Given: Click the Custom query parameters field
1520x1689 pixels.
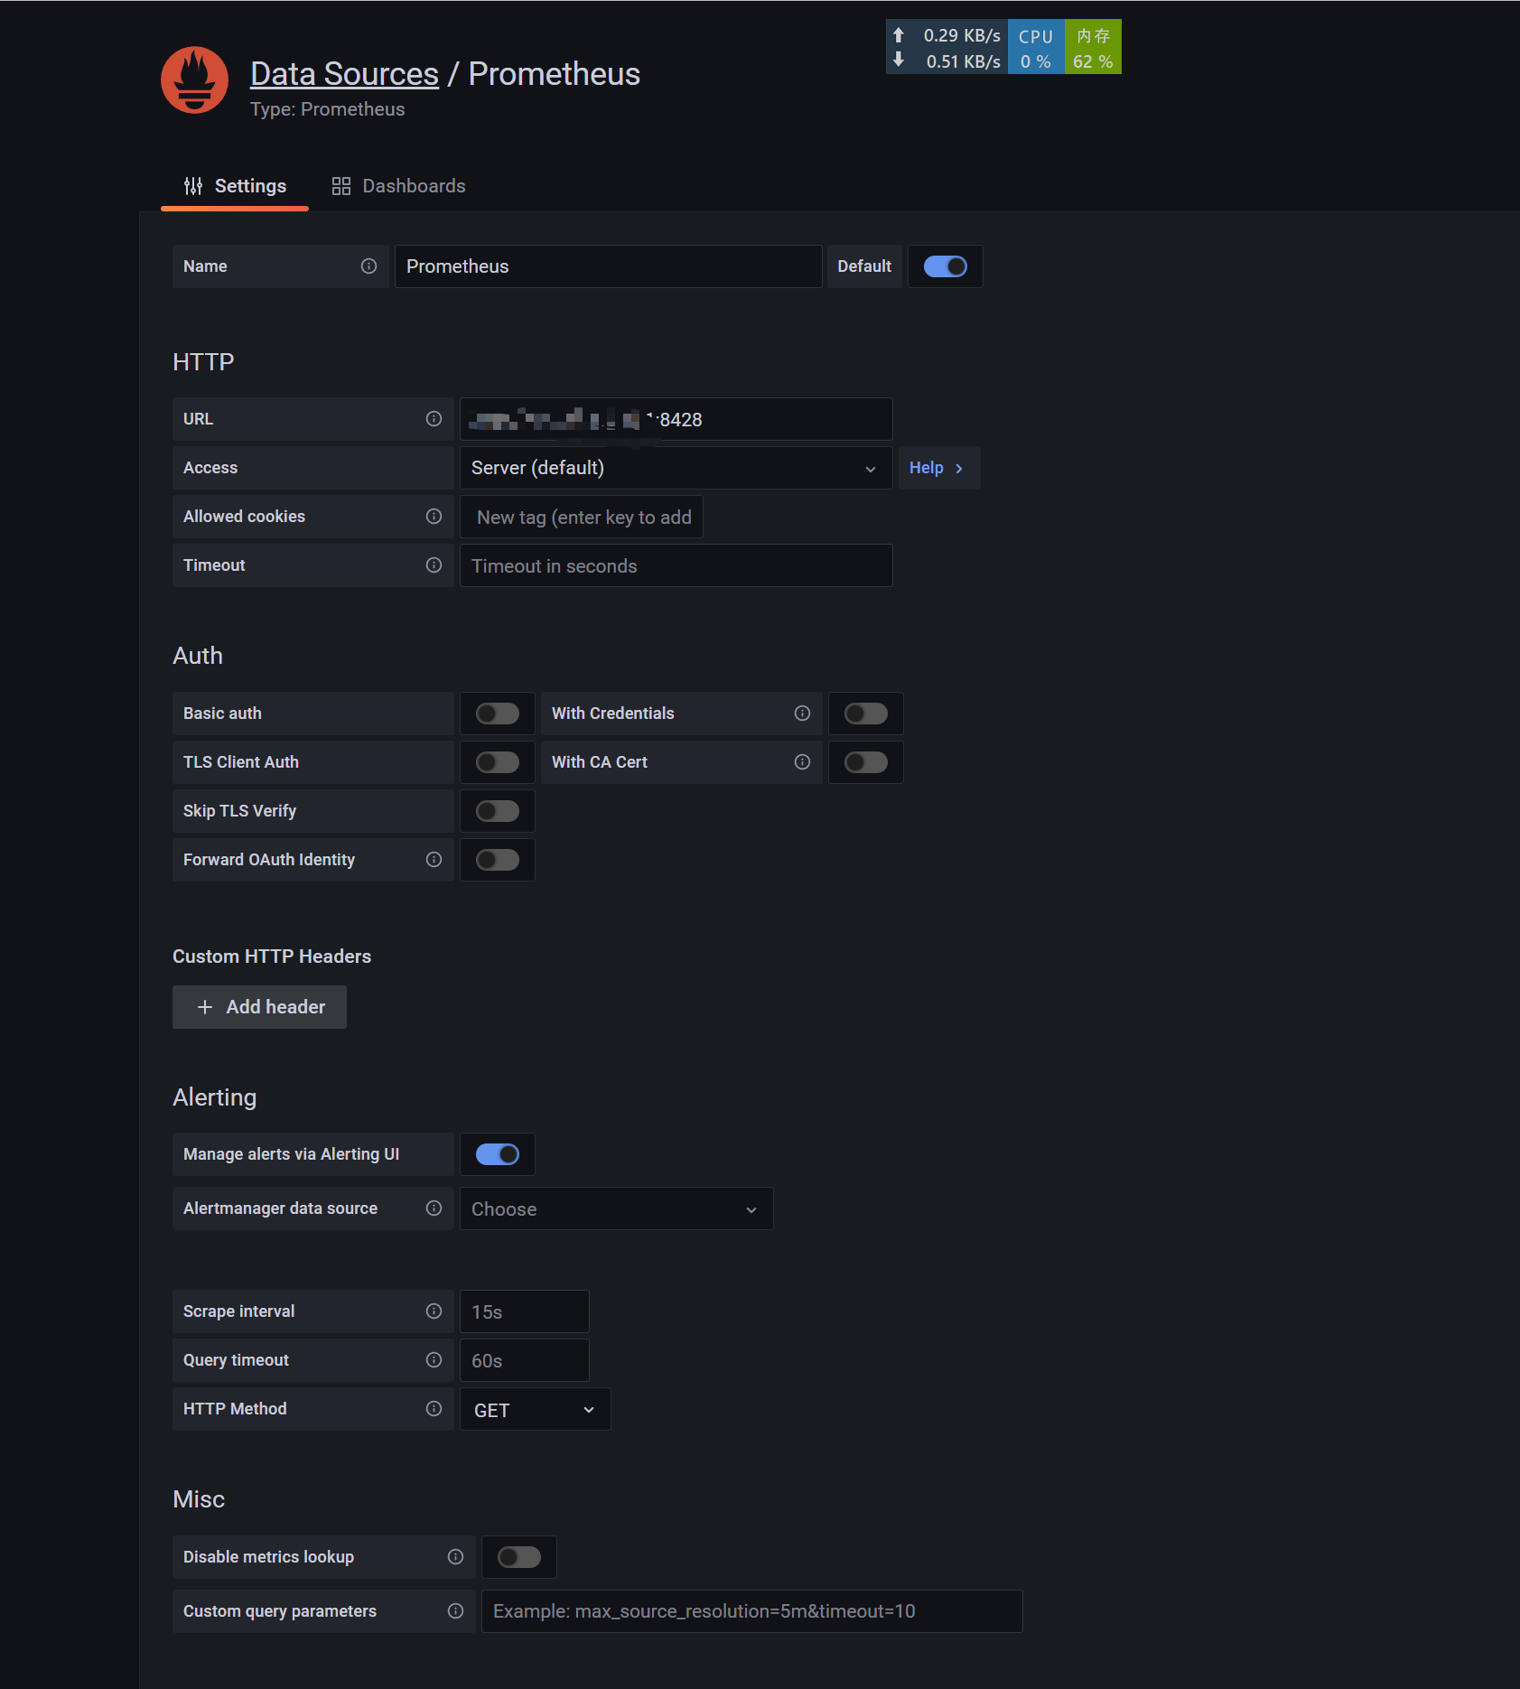Looking at the screenshot, I should [x=752, y=1611].
